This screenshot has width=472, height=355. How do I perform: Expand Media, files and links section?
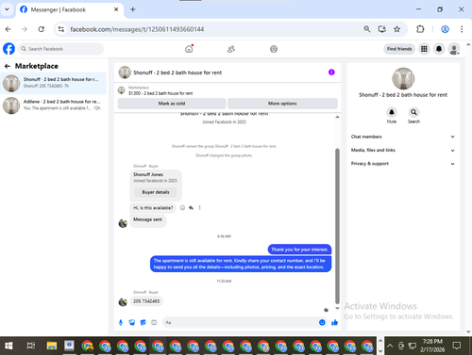(x=403, y=150)
